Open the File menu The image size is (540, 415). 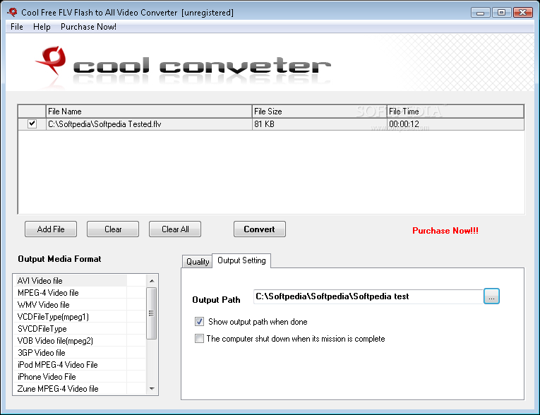[16, 27]
